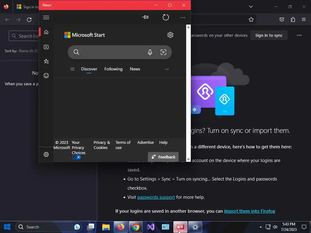Screen dimensions: 311x233
Task: Open visual search camera icon
Action: tap(163, 52)
